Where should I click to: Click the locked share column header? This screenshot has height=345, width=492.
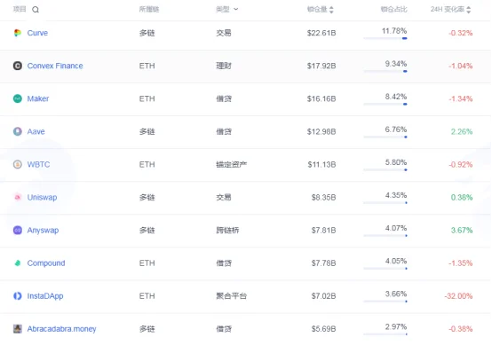click(x=393, y=10)
